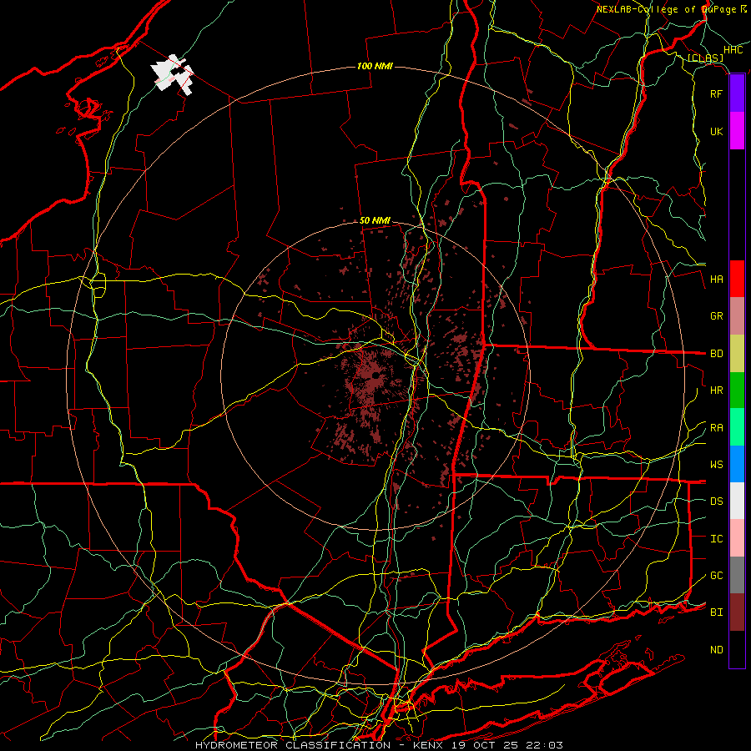
Task: Click the white dry snow echo patch
Action: [x=173, y=74]
